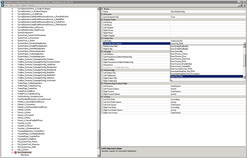The image size is (247, 158).
Task: Click the Left Entity value DataLoad_Pet
Action: [x=177, y=41]
